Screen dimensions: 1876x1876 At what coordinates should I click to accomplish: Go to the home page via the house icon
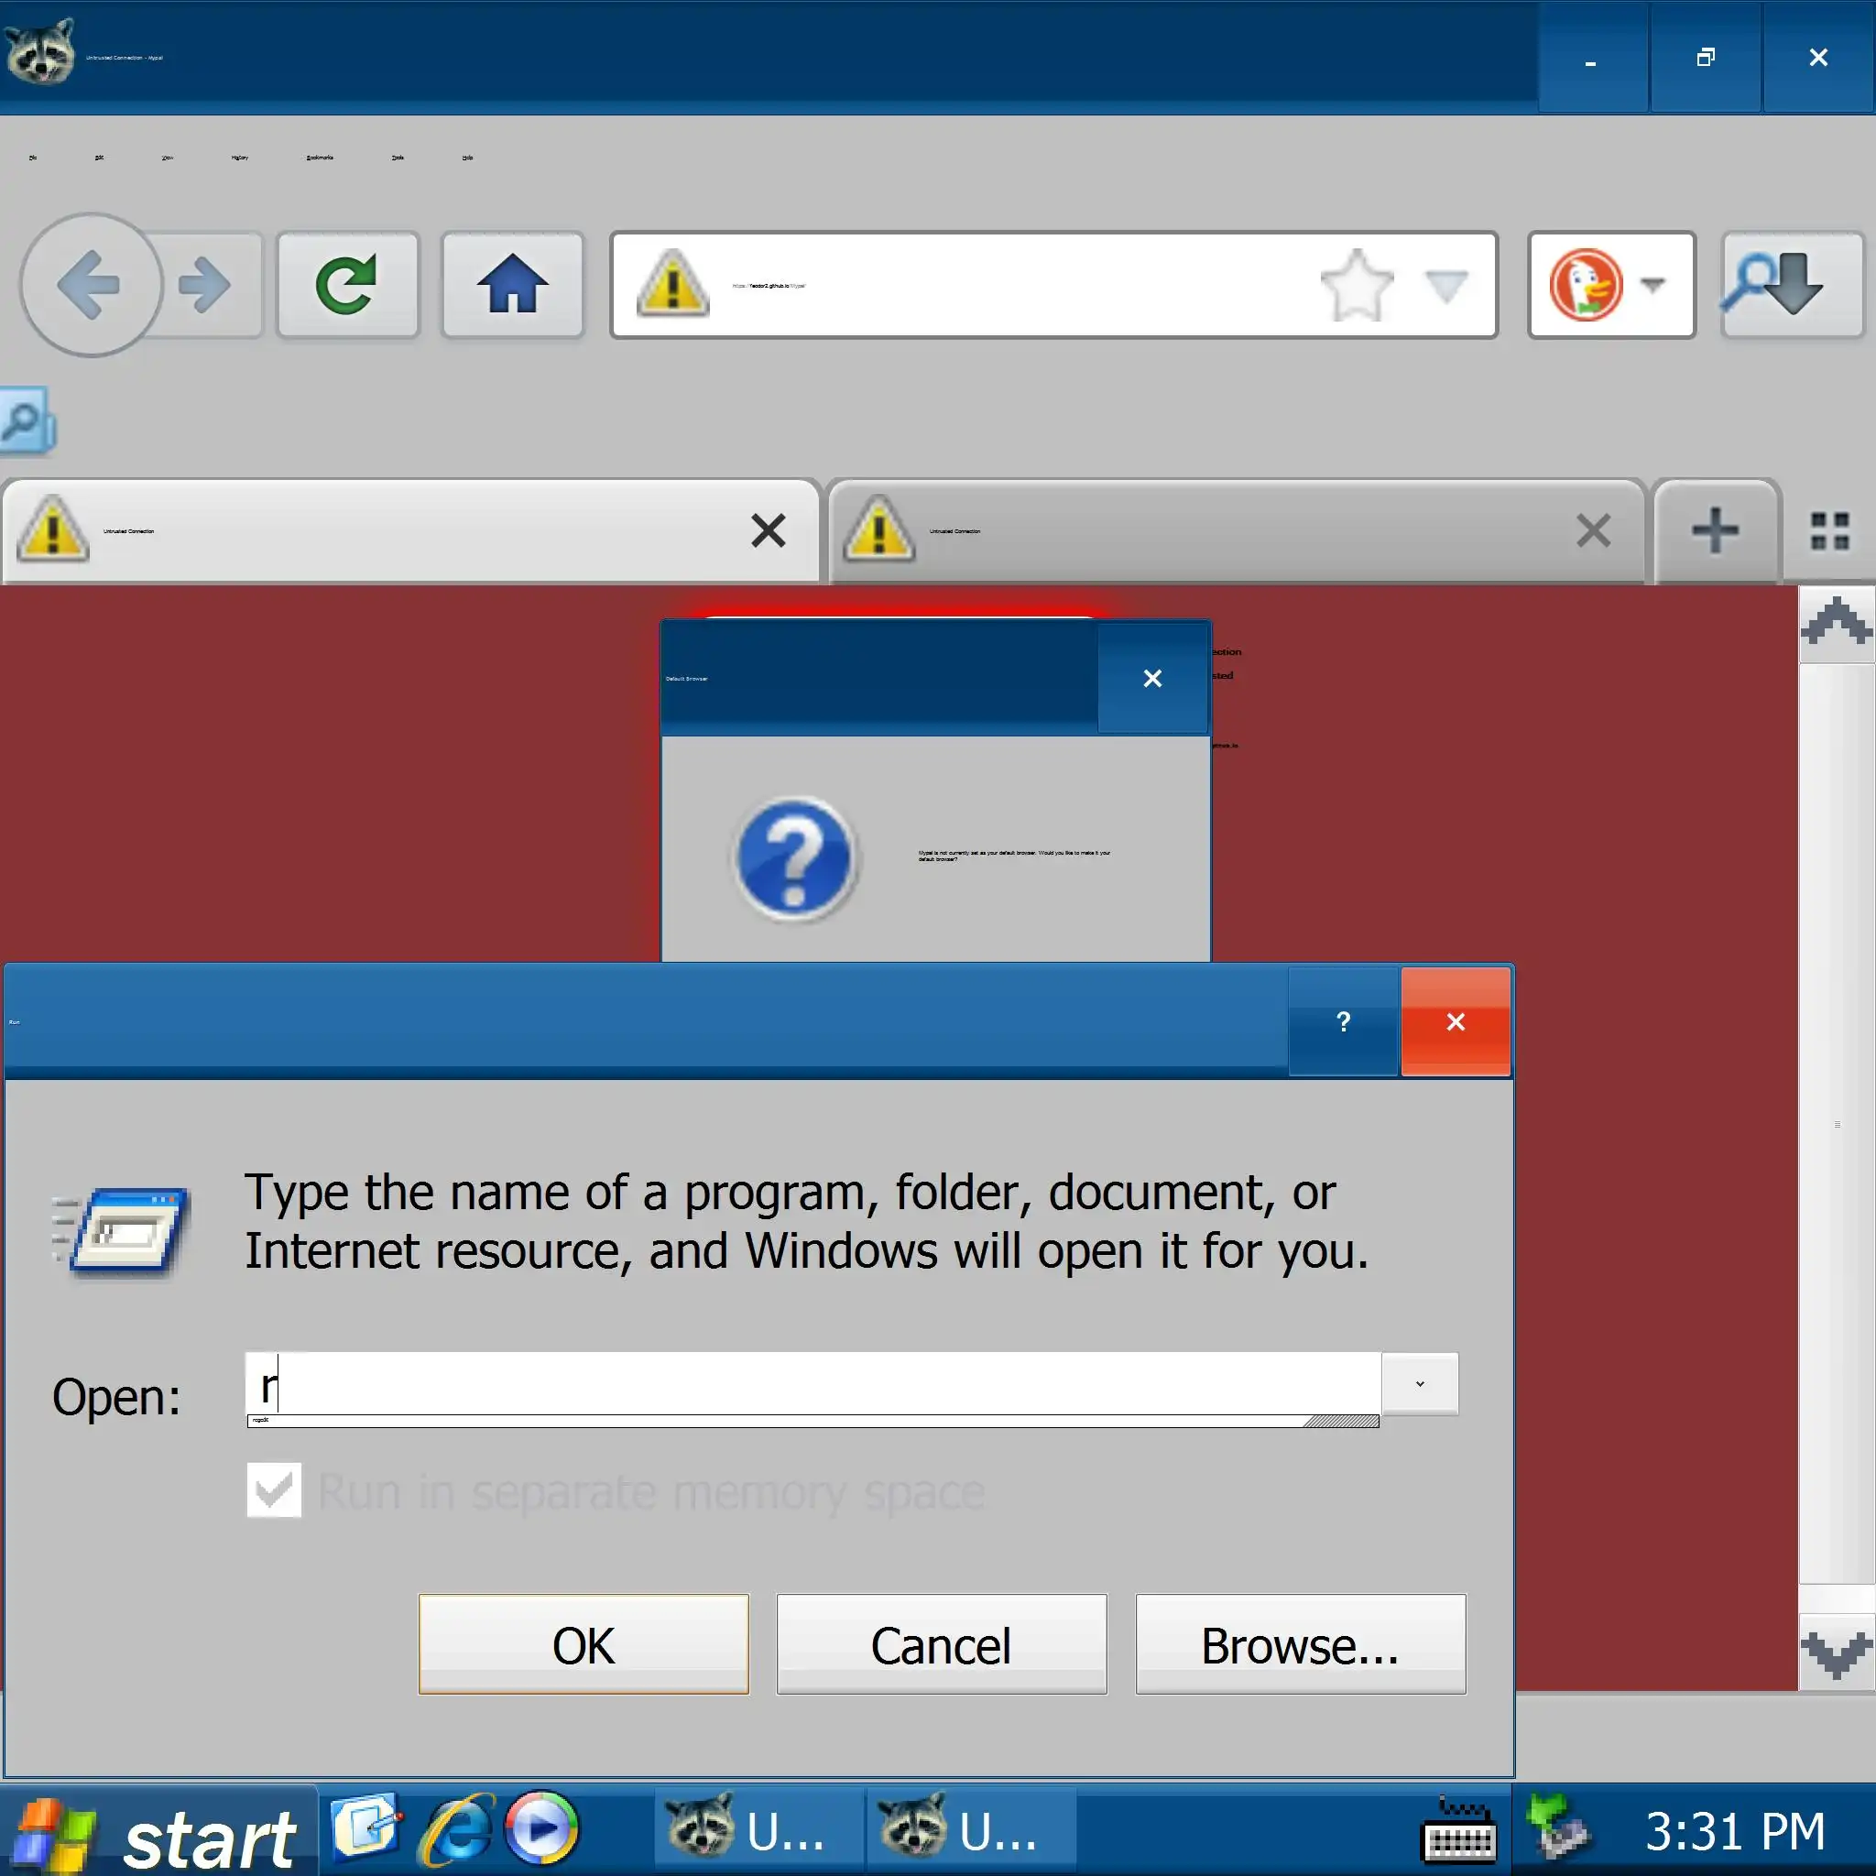(512, 286)
